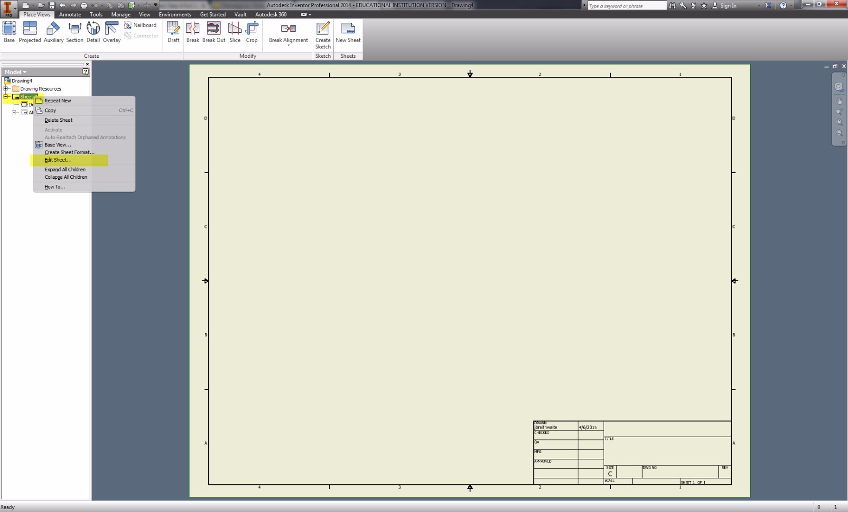Open the help dropdown arrow
Viewport: 848px width, 512px height.
click(791, 6)
